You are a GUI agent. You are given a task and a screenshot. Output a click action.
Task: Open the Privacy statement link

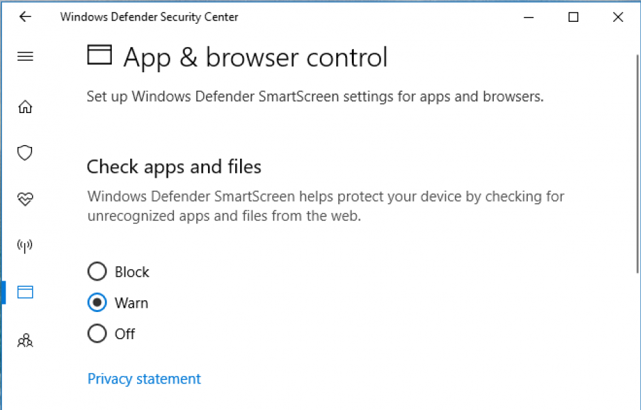[x=144, y=379]
